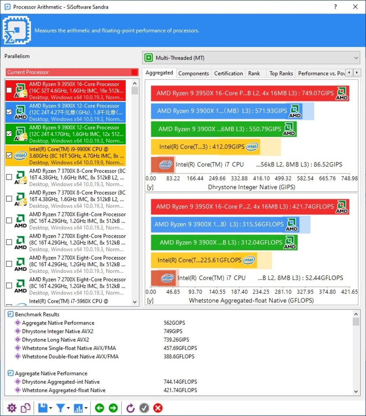The image size is (366, 416).
Task: Select the green 550.79GIPS chart bar
Action: (x=224, y=129)
